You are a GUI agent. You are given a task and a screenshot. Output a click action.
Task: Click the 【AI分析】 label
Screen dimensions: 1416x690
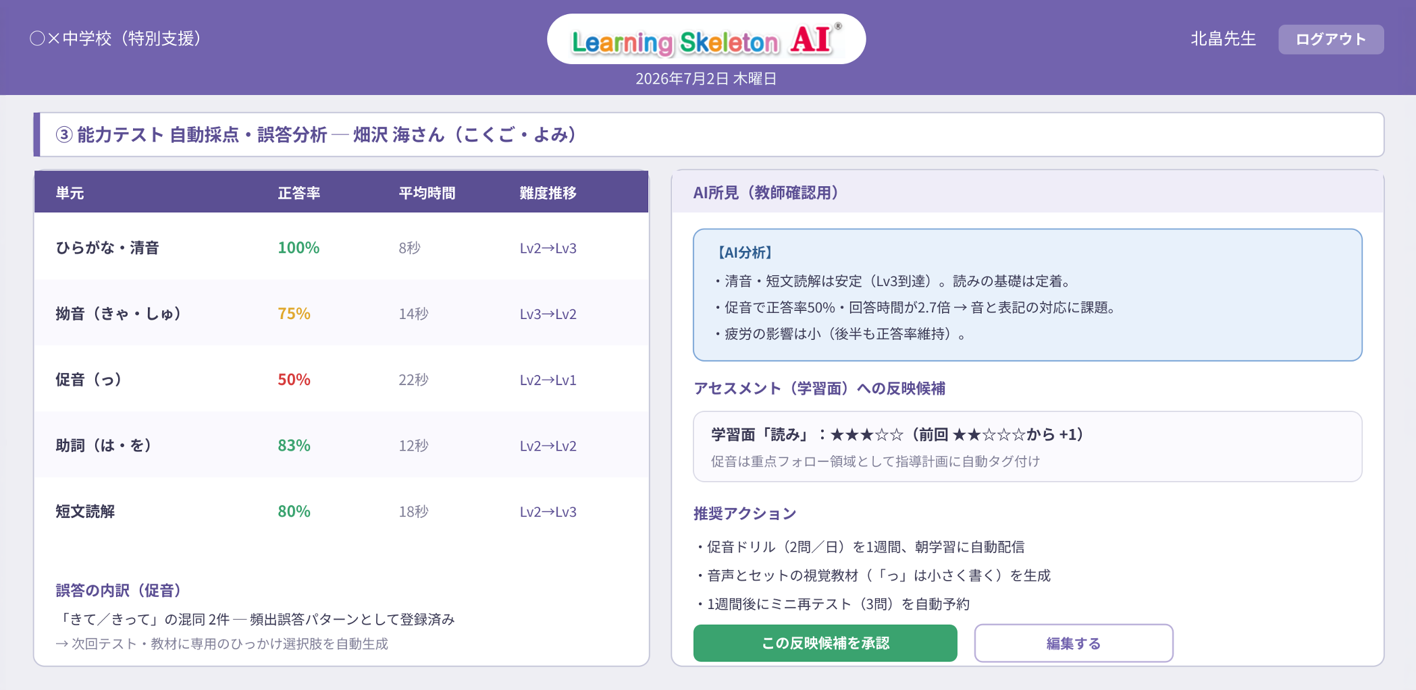[x=745, y=253]
